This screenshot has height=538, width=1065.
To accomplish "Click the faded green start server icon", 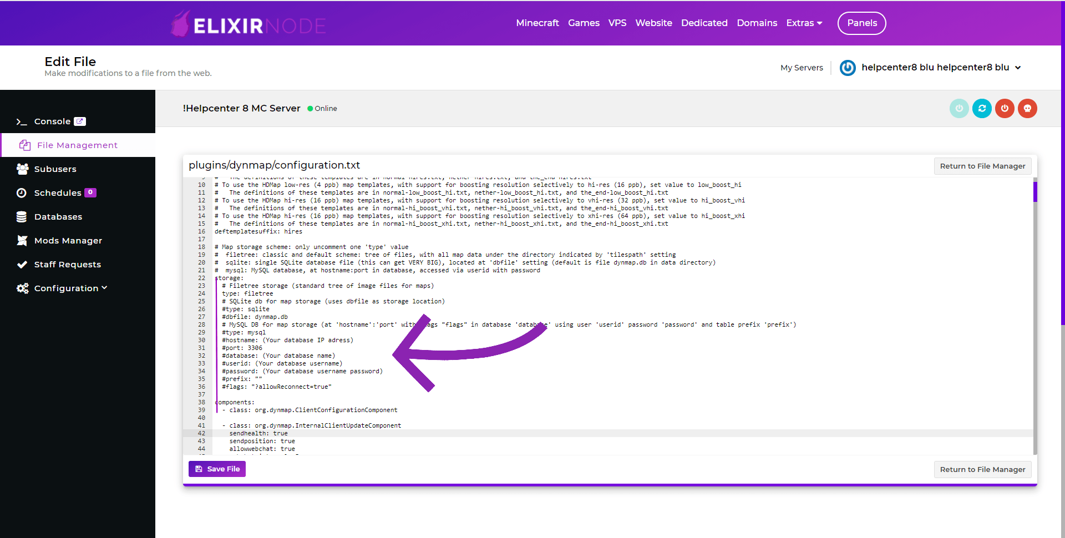I will [959, 109].
